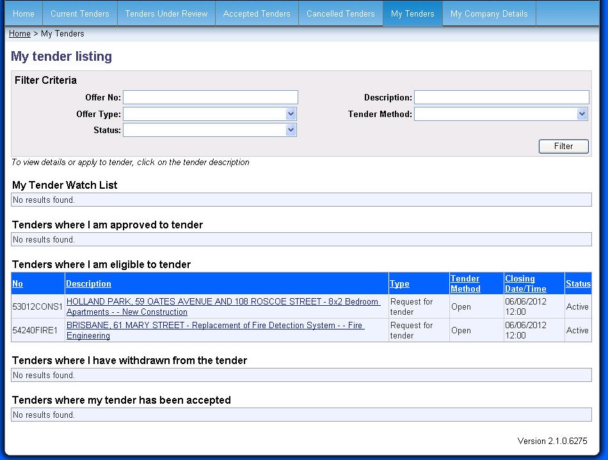The width and height of the screenshot is (608, 460).
Task: Select the My Tenders tab
Action: point(413,13)
